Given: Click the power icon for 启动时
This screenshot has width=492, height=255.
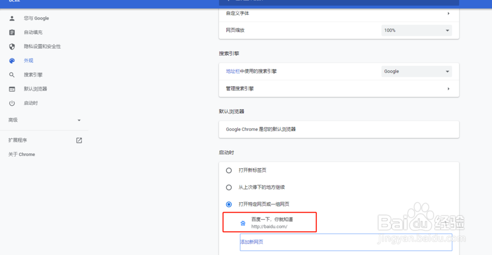Looking at the screenshot, I should (12, 103).
